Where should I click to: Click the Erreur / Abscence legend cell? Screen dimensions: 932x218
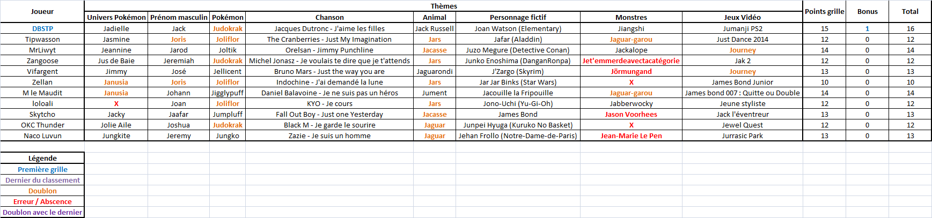(42, 201)
